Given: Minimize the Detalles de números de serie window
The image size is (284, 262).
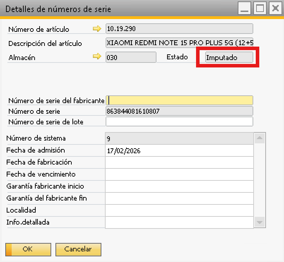Looking at the screenshot, I should [244, 8].
